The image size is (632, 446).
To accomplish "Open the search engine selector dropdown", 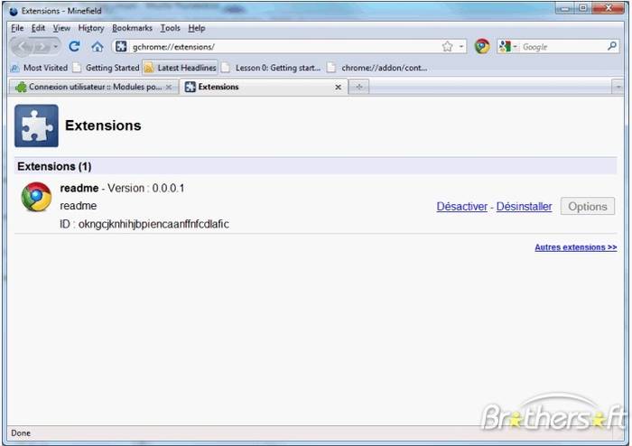I will pos(508,47).
